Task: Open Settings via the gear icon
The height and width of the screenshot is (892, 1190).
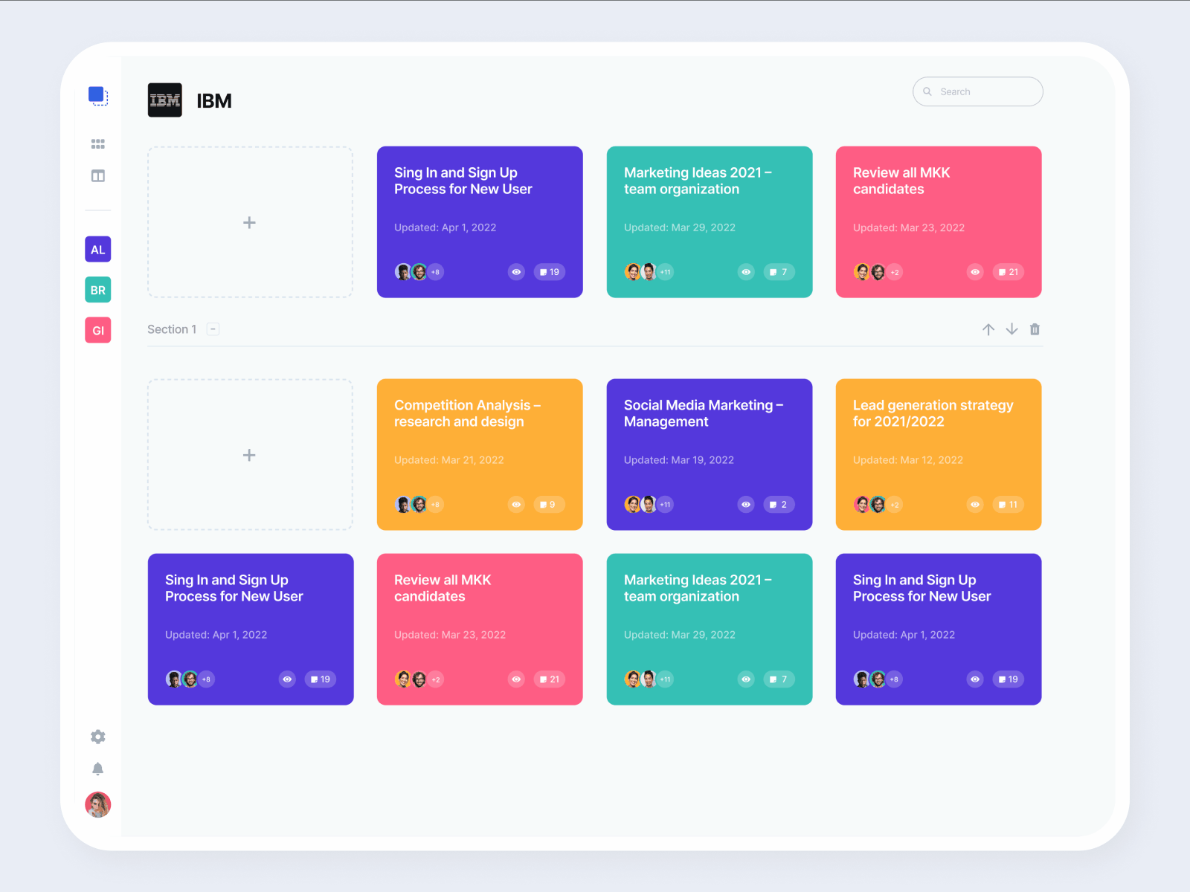Action: point(97,737)
